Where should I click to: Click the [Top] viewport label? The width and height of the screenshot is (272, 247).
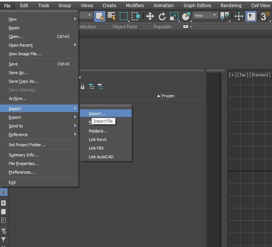(x=243, y=75)
